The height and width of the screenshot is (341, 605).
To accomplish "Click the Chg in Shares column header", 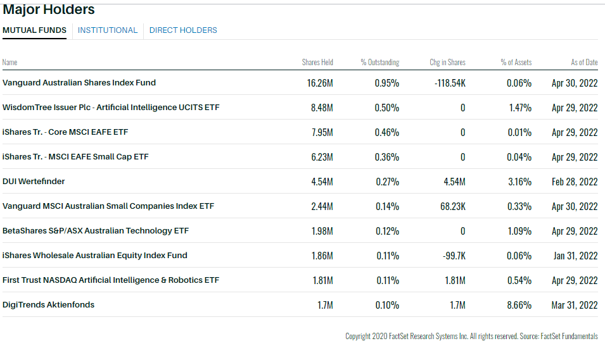I will coord(448,62).
